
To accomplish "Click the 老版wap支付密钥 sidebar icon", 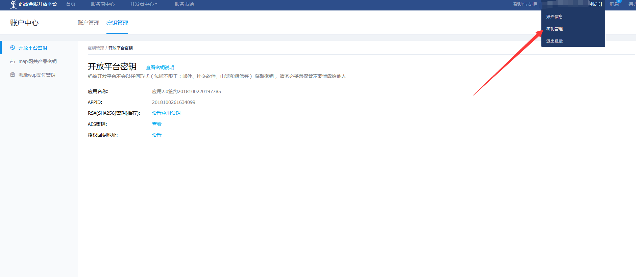I will tap(13, 75).
